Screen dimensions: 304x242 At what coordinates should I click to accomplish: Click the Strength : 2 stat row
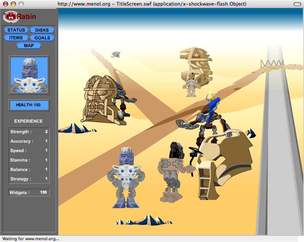point(29,132)
